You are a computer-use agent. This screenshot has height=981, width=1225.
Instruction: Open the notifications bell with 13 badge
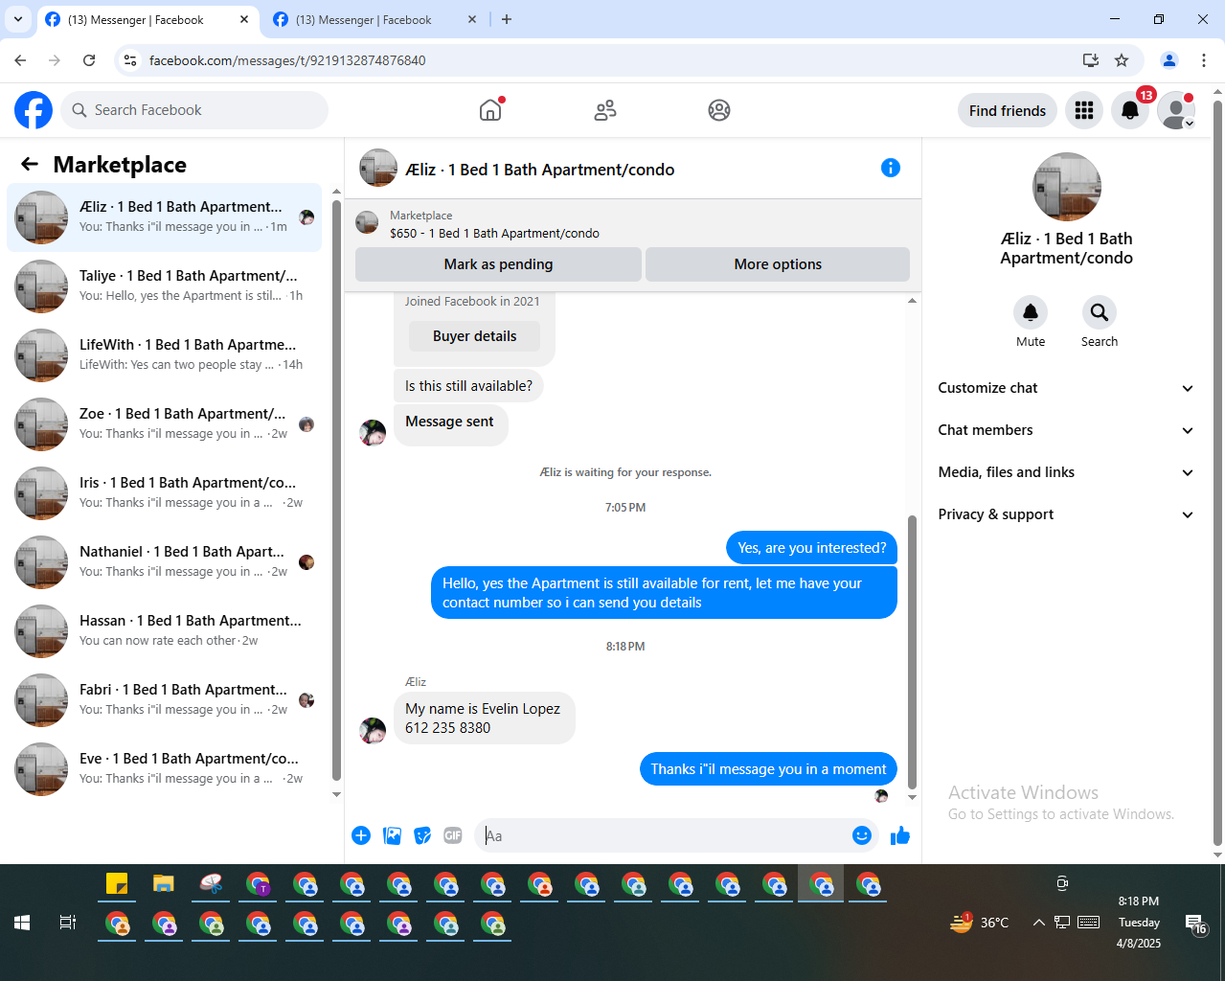1130,110
